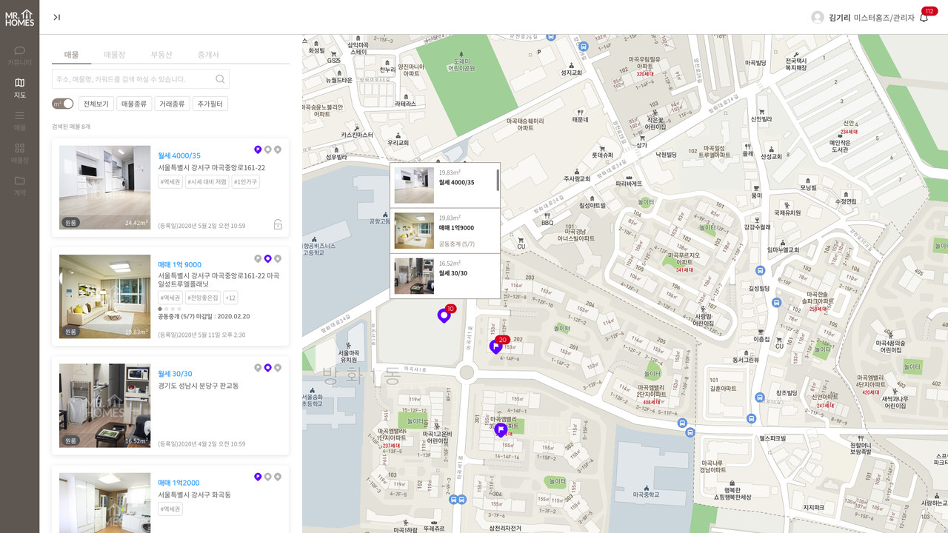Switch to the 부동산 tab

[161, 55]
